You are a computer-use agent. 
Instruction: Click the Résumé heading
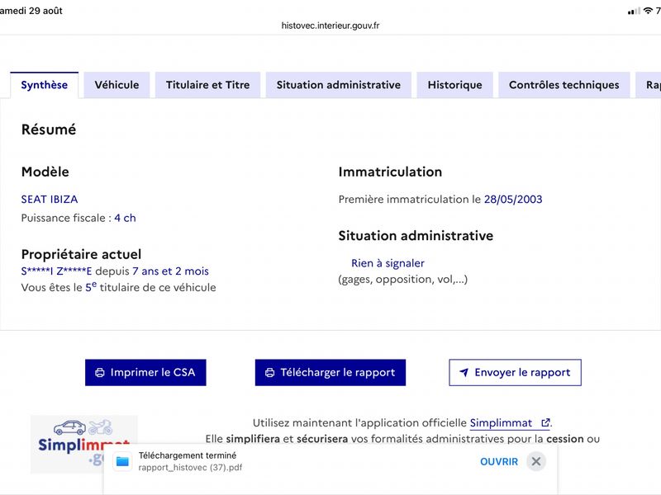[49, 130]
